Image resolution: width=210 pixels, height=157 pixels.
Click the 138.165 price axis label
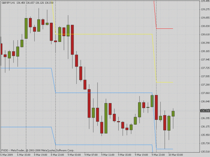[205, 51]
